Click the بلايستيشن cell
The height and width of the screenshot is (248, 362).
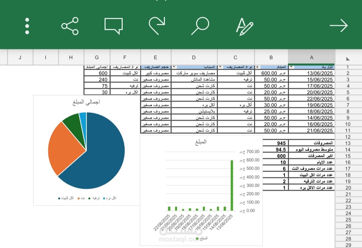(x=194, y=111)
